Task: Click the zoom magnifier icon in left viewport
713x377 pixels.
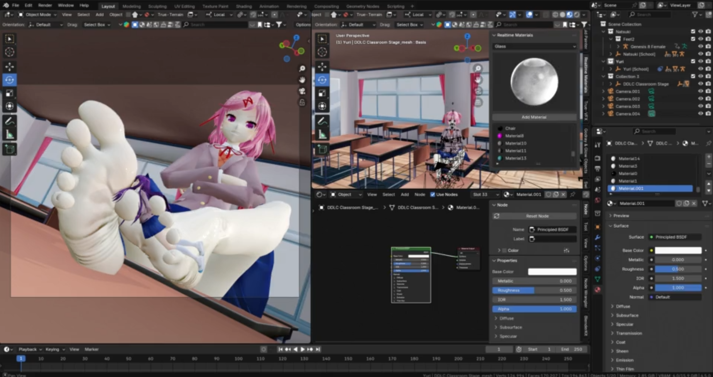Action: pyautogui.click(x=302, y=69)
